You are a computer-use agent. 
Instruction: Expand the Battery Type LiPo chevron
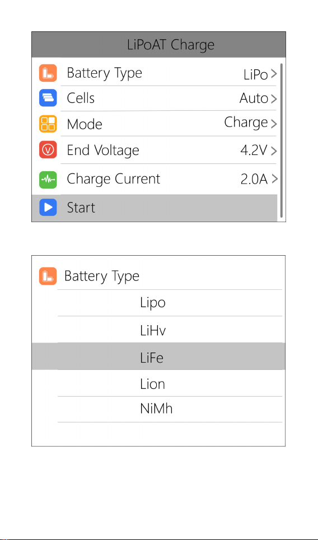click(x=274, y=74)
